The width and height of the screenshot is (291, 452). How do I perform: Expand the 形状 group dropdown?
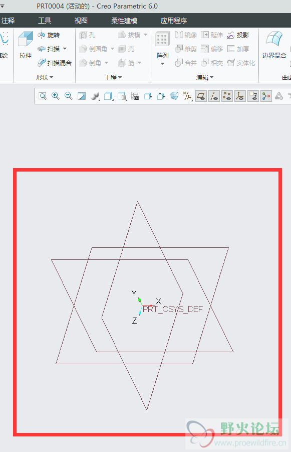click(45, 77)
